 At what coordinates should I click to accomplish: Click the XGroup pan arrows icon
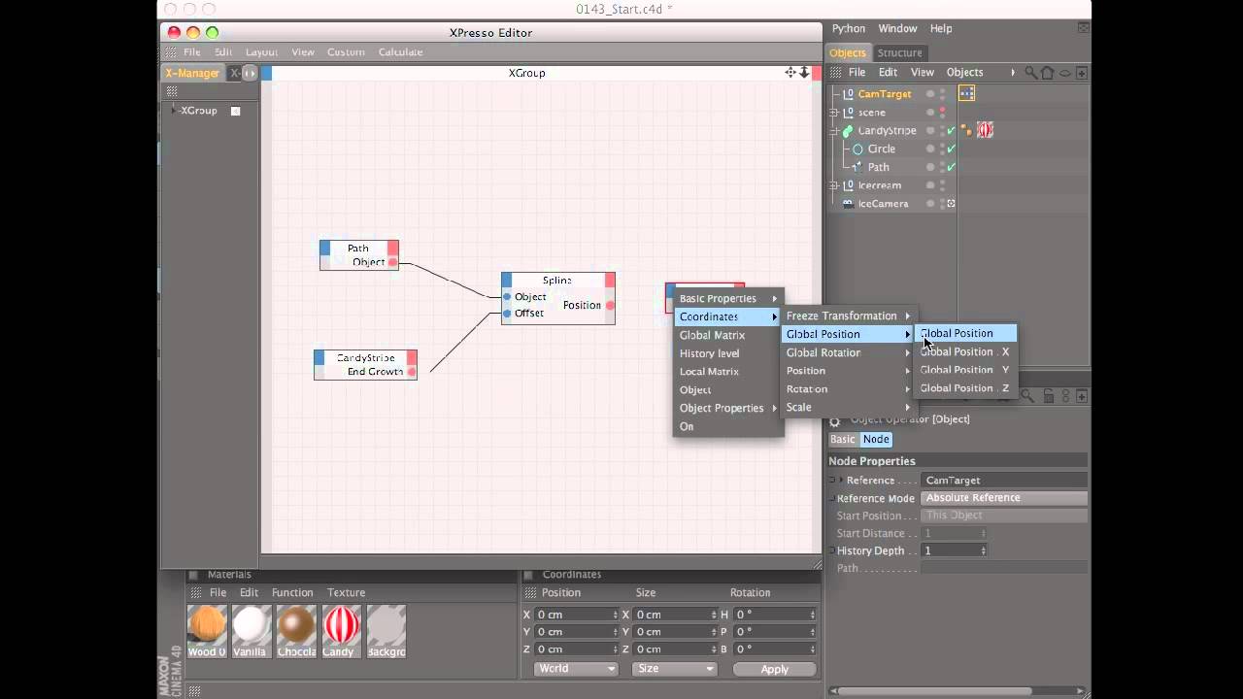pos(790,73)
